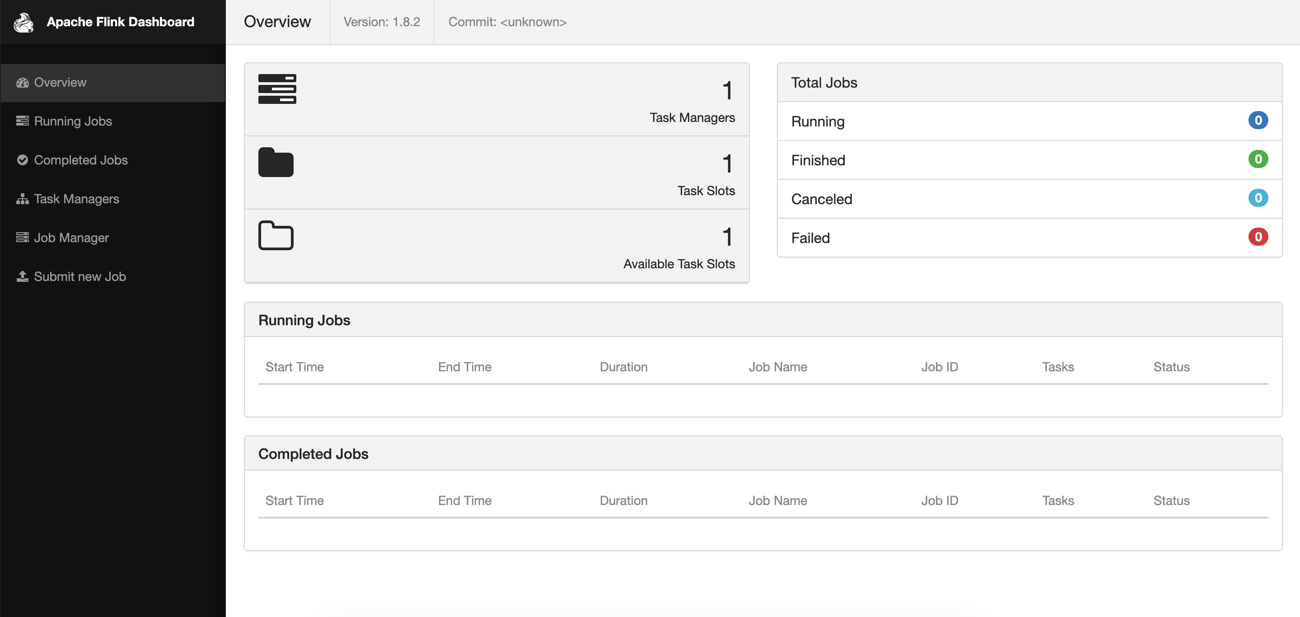Screen dimensions: 1300x617
Task: Click Status header in Completed Jobs table
Action: click(1171, 500)
